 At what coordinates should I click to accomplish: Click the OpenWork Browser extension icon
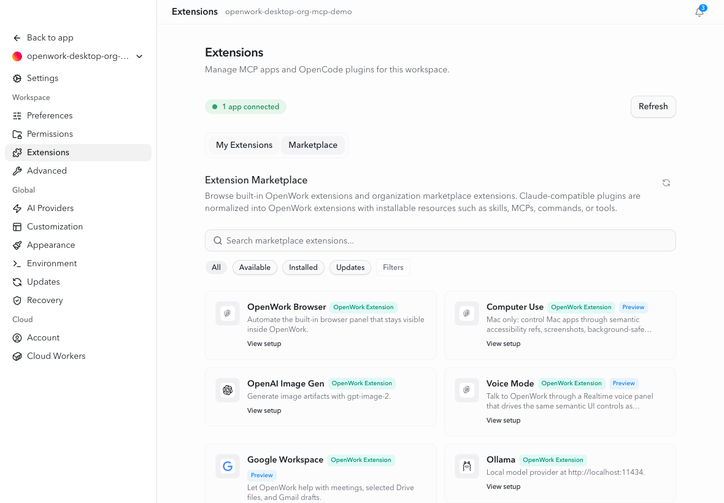(228, 314)
